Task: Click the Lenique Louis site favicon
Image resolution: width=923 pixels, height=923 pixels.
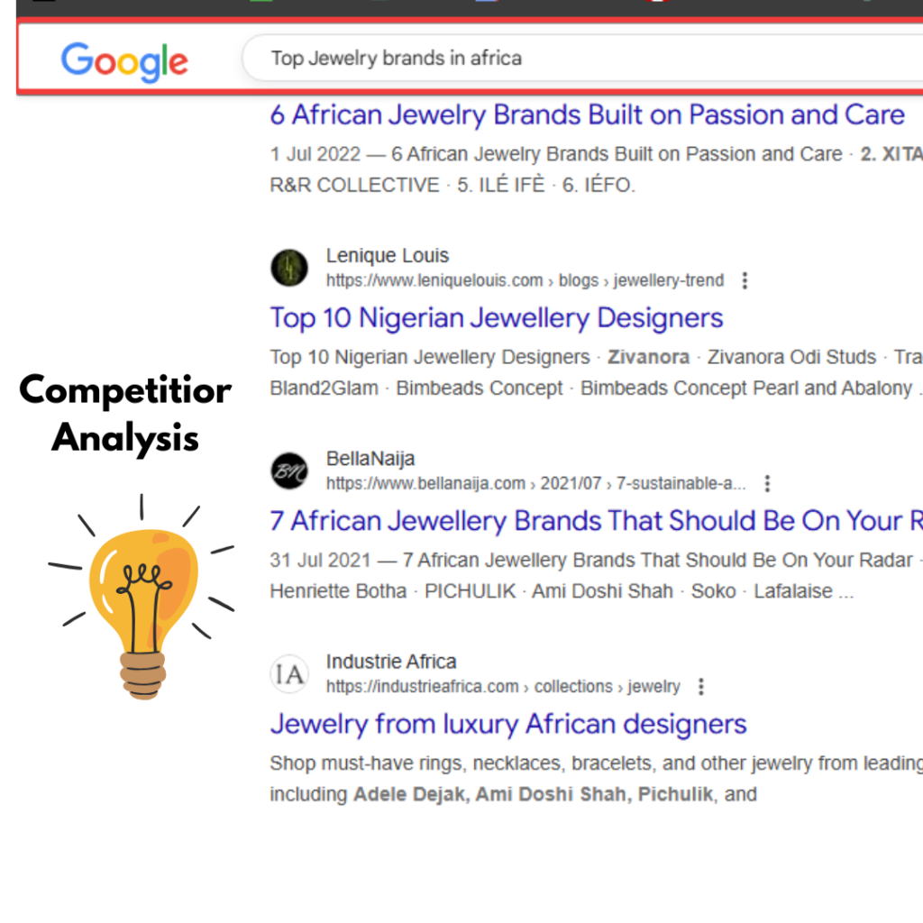Action: coord(289,268)
